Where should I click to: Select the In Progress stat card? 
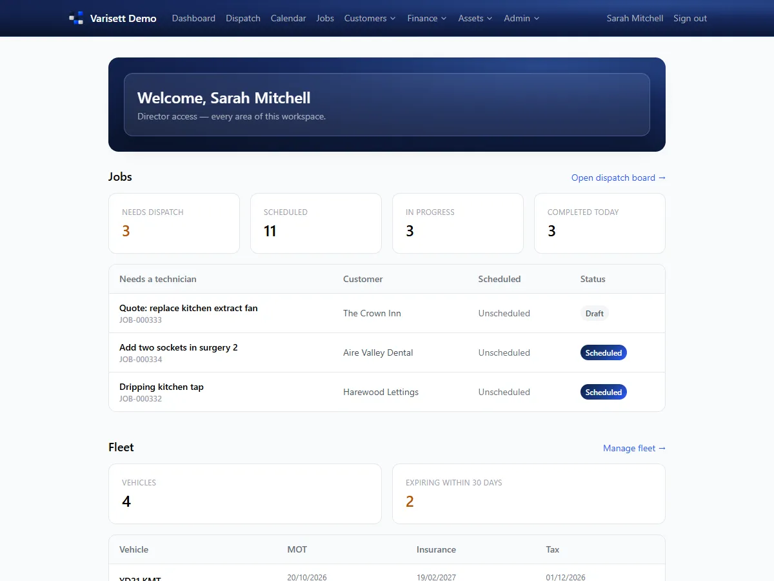coord(458,223)
